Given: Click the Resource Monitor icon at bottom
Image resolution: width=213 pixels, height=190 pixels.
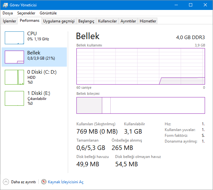Looking at the screenshot, I should 44,182.
